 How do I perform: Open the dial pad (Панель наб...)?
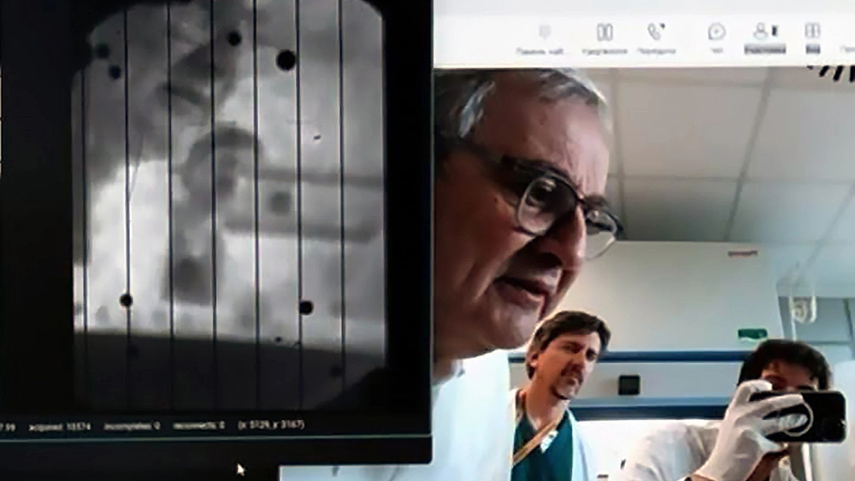click(x=544, y=32)
